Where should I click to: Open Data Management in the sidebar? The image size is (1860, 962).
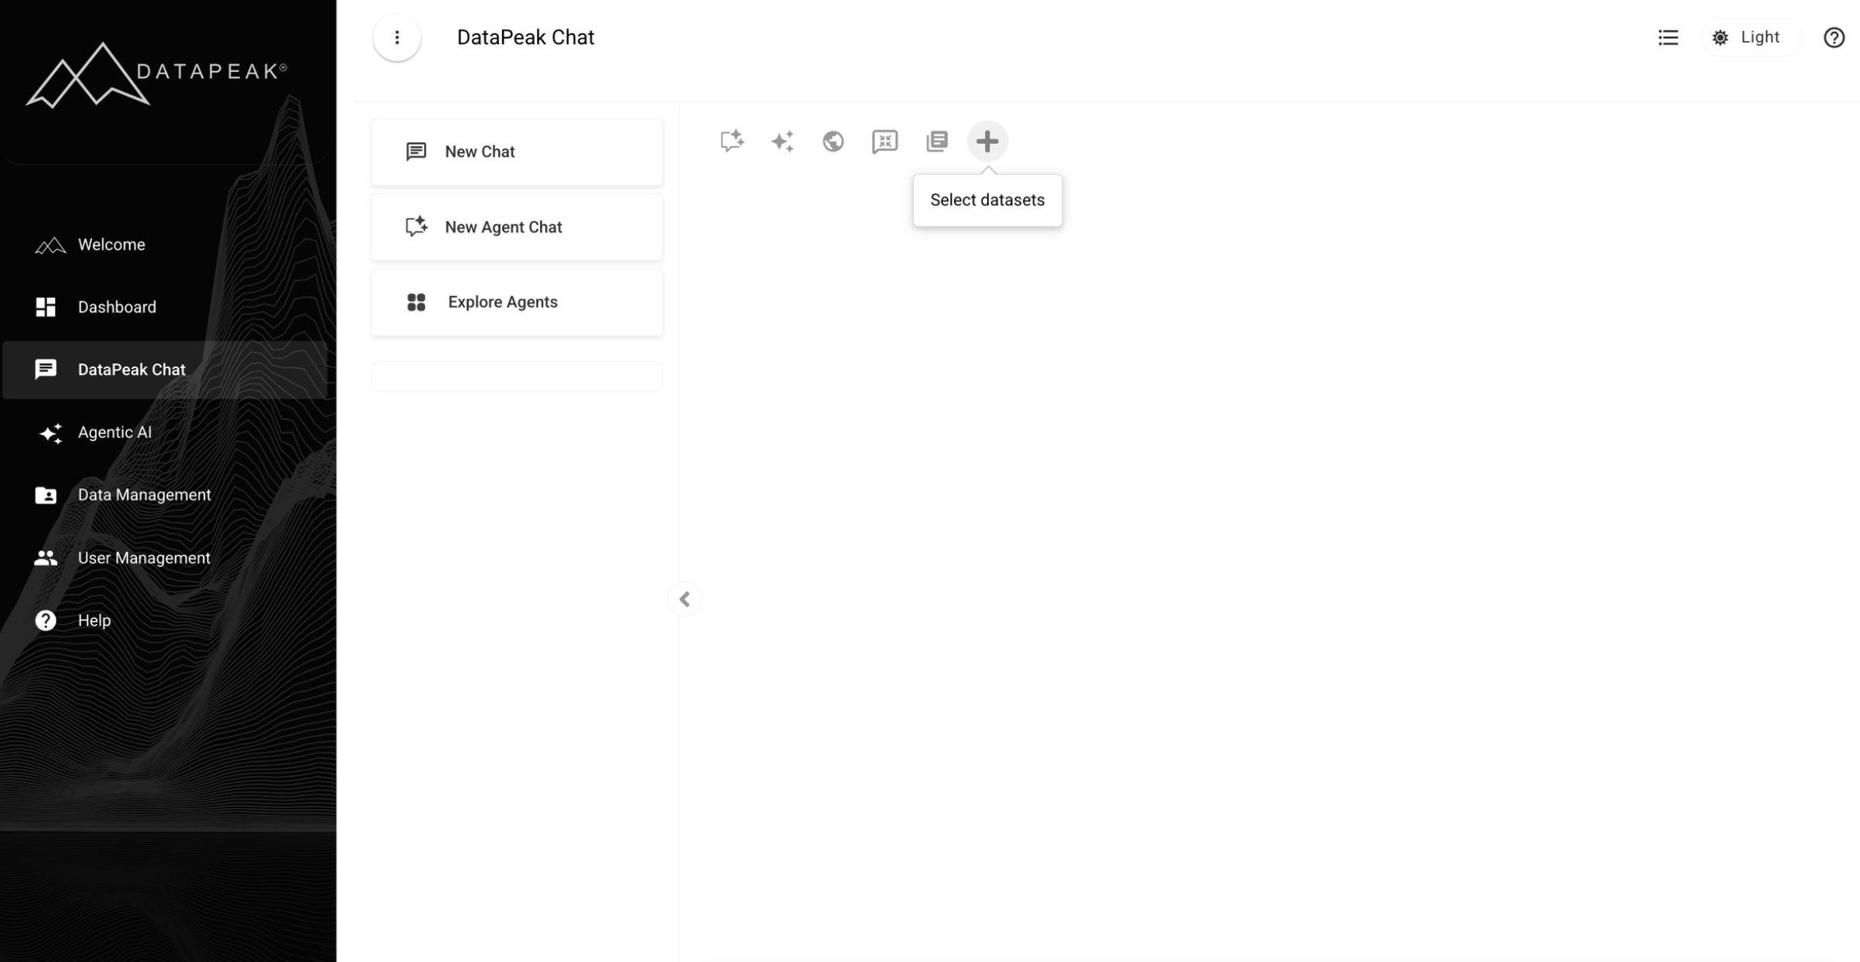[165, 495]
